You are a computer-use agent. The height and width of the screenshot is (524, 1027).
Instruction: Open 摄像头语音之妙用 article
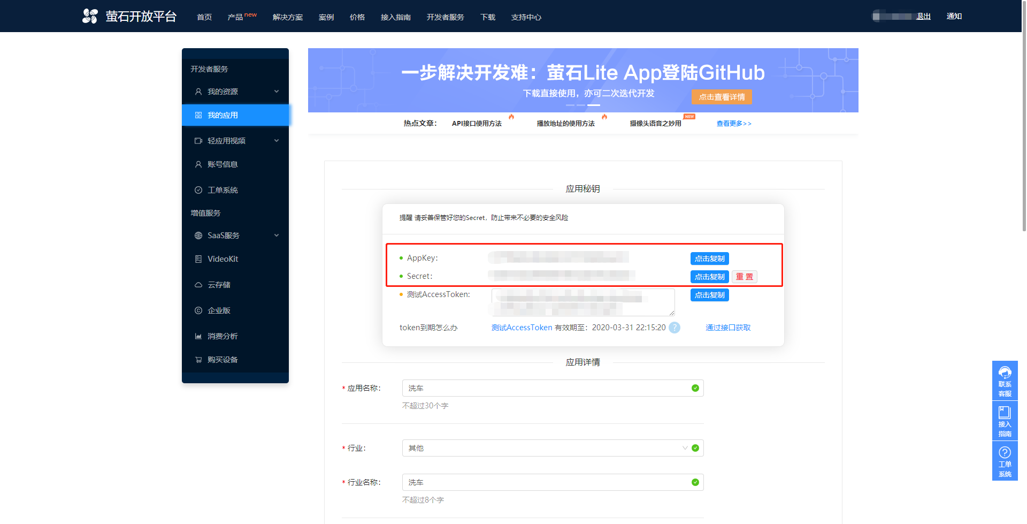click(656, 124)
